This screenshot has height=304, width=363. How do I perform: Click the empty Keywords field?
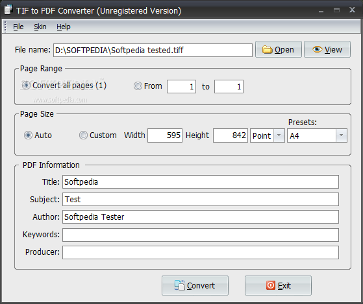point(201,235)
